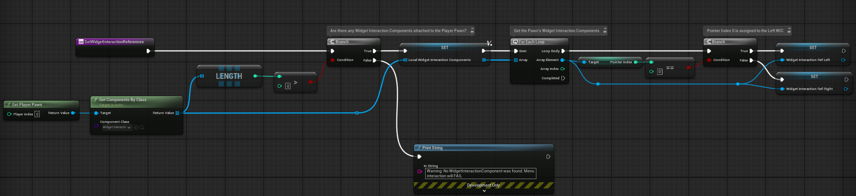Viewport: 856px width, 196px height.
Task: Click 'Pointer Index 0 is assigned to the Left WIC' comment
Action: (745, 31)
